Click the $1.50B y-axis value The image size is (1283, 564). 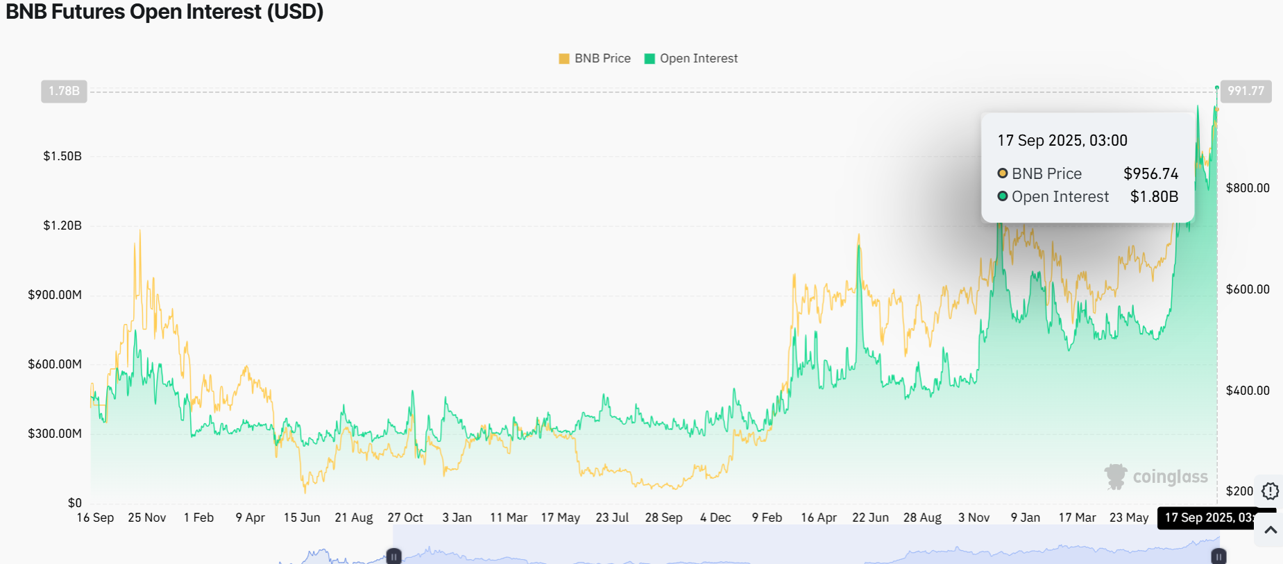[x=62, y=156]
